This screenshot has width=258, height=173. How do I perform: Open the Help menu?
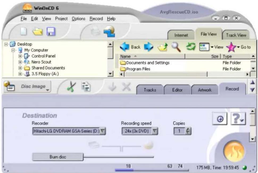pyautogui.click(x=111, y=19)
